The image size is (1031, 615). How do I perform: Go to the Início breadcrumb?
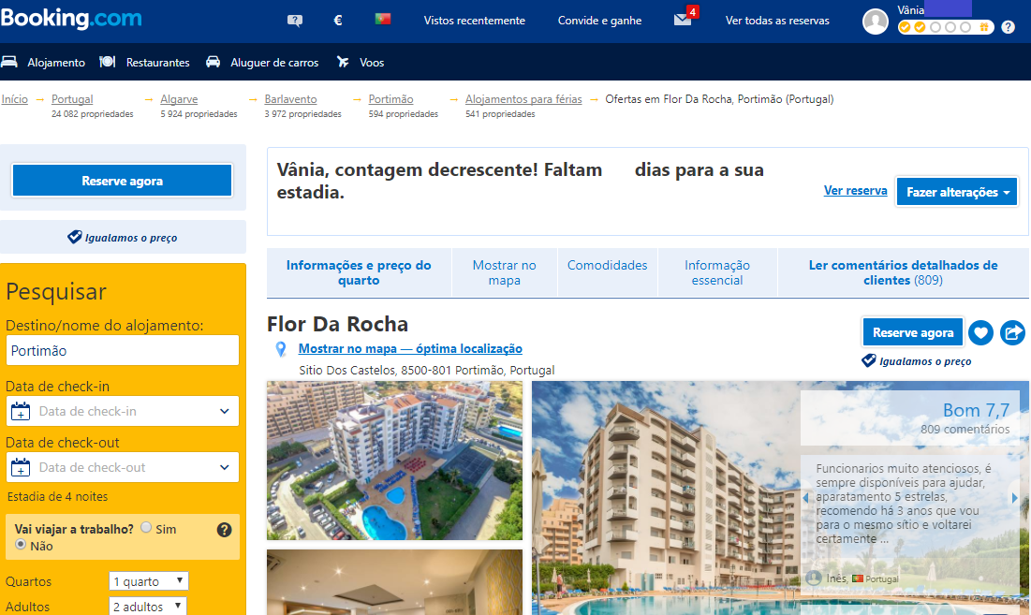[x=14, y=99]
